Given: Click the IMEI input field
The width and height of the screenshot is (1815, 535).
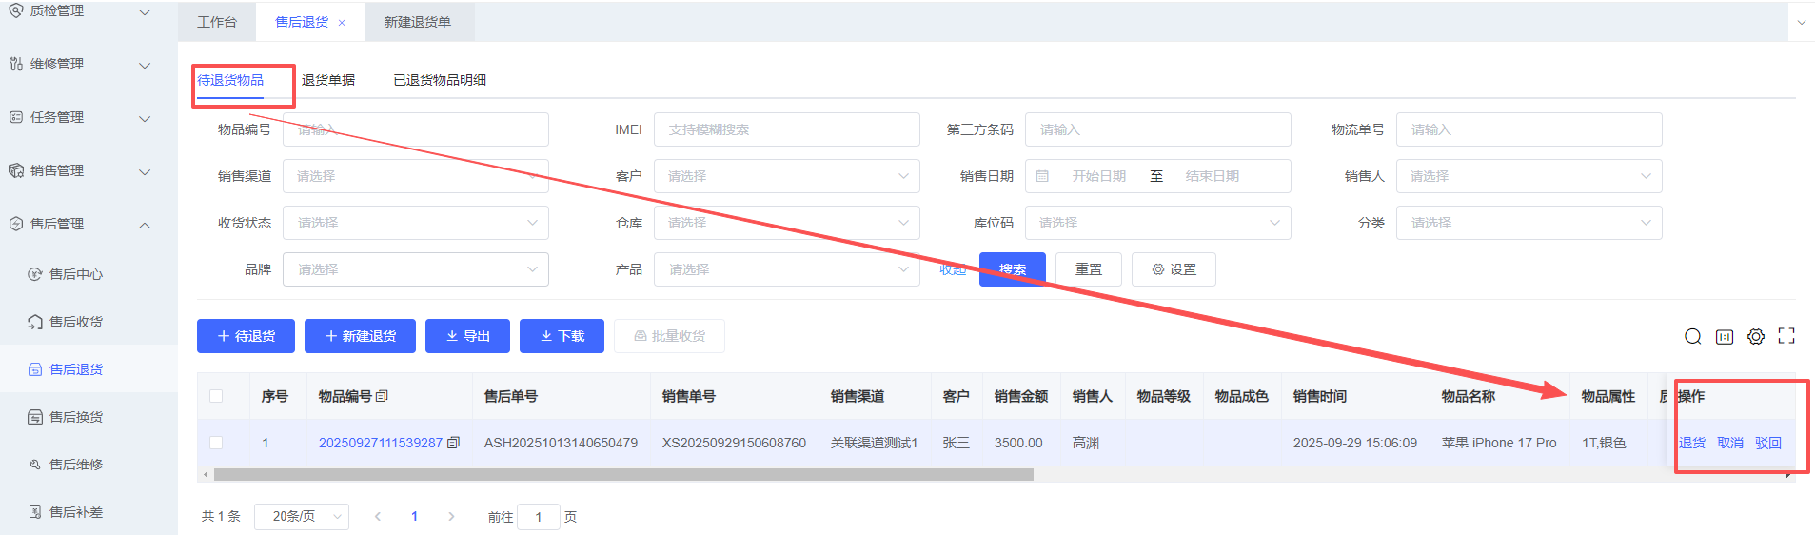Looking at the screenshot, I should [x=786, y=129].
